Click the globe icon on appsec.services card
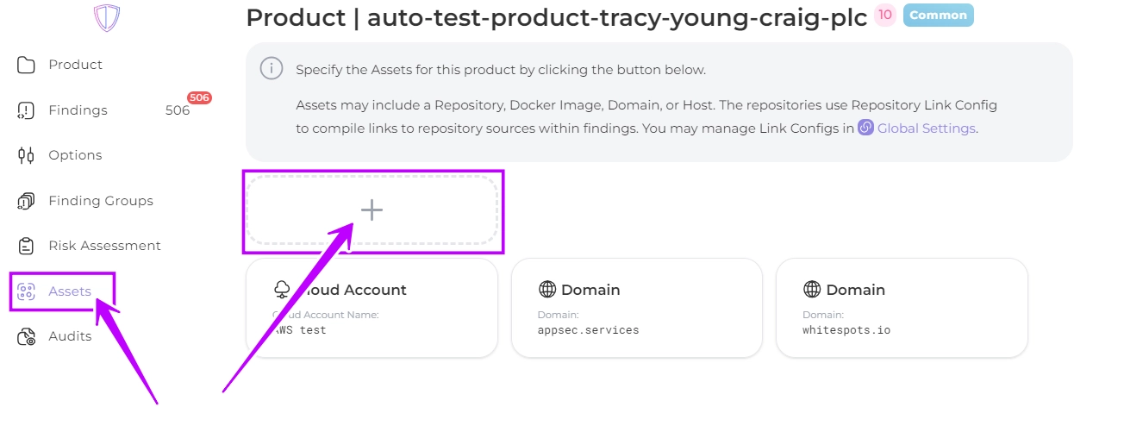The image size is (1124, 432). (x=546, y=290)
